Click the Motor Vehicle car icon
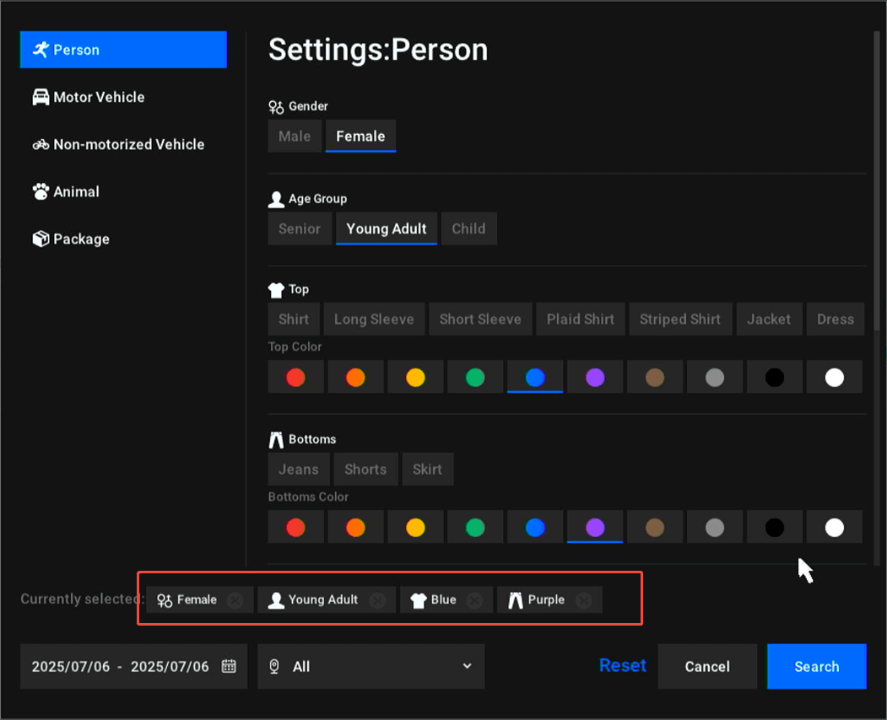Screen dimensions: 887x720 (41, 97)
